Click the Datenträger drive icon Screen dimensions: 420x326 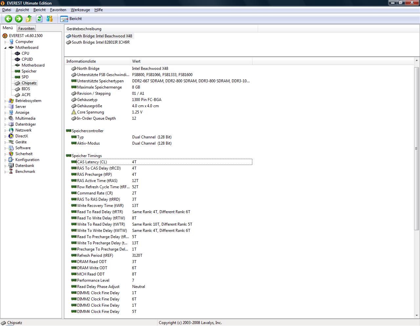point(11,124)
